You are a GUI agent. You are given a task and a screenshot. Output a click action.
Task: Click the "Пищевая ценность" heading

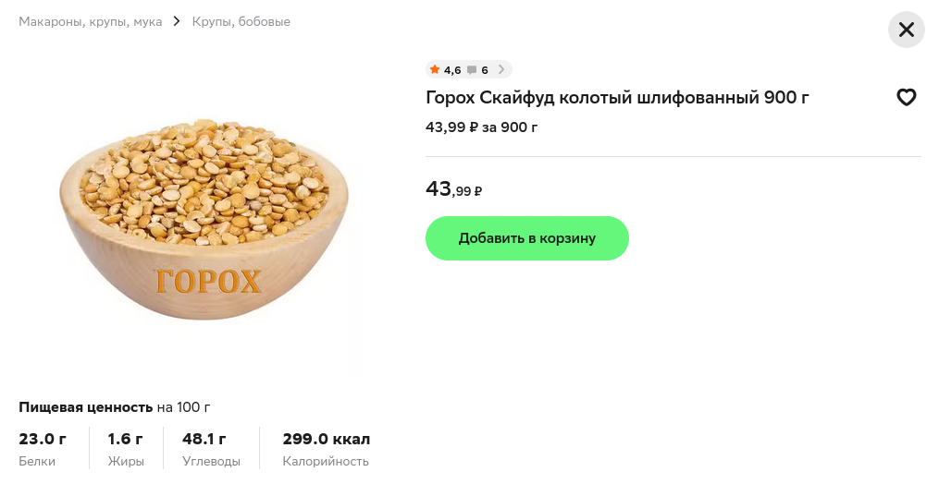coord(85,407)
